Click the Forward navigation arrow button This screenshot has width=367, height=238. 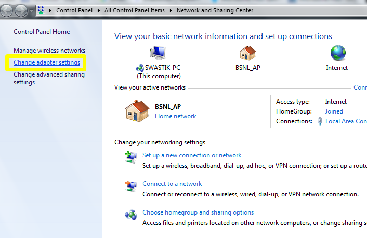click(21, 10)
